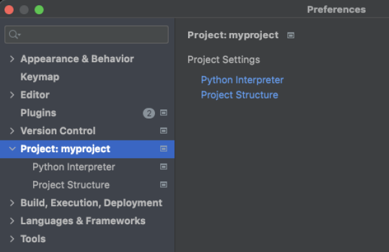Select Version Control in the tree

coord(58,131)
